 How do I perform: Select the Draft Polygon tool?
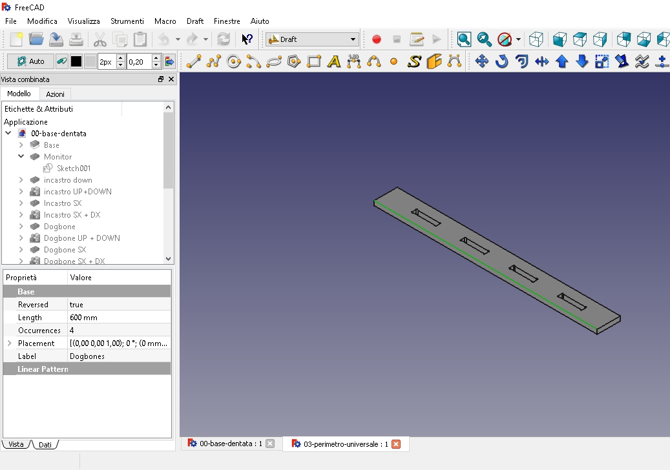point(294,61)
